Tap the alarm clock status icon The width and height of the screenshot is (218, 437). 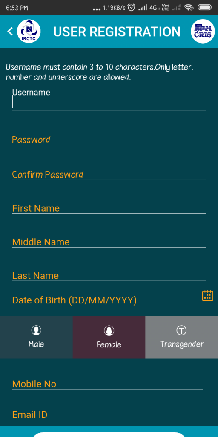(131, 8)
